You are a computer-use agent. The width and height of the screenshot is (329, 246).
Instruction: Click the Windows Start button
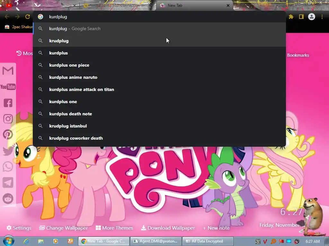point(8,241)
